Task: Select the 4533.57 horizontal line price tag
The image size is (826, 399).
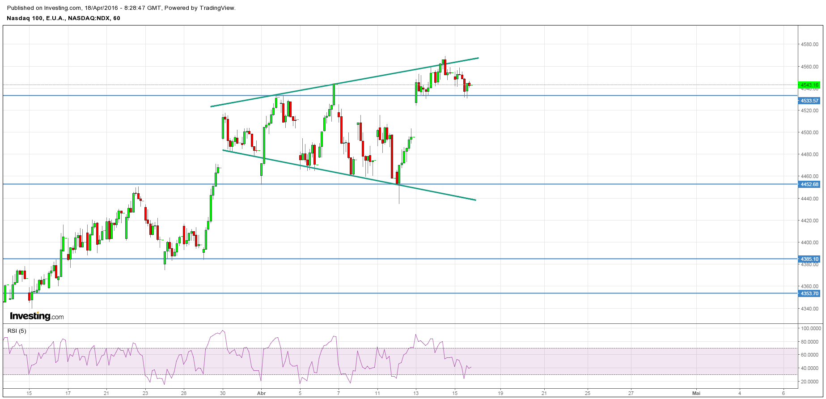Action: 809,101
